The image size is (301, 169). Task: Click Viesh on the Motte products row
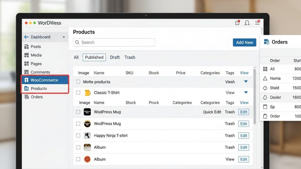[230, 82]
